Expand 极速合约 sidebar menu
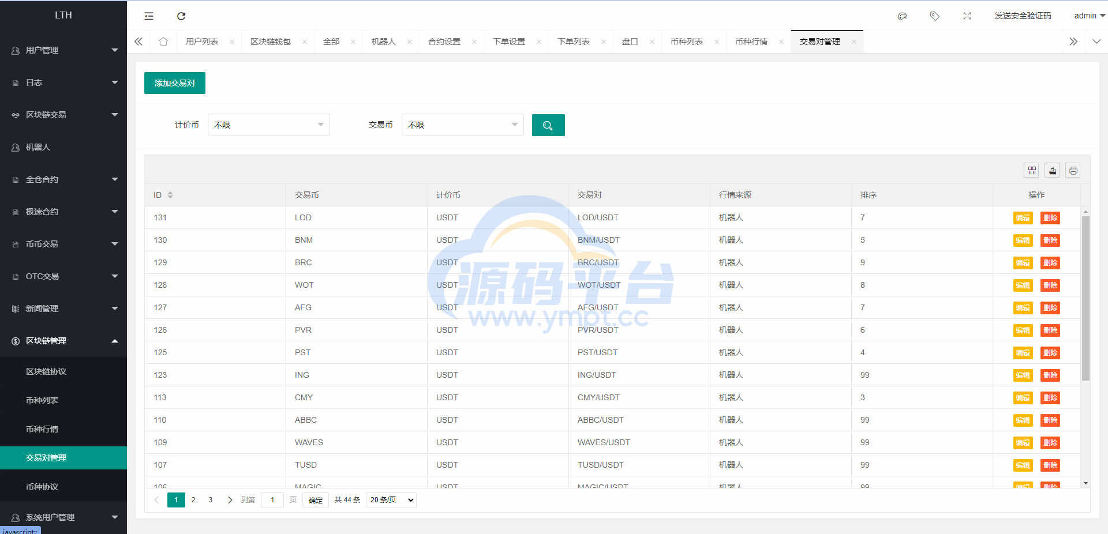Viewport: 1108px width, 534px height. [63, 212]
